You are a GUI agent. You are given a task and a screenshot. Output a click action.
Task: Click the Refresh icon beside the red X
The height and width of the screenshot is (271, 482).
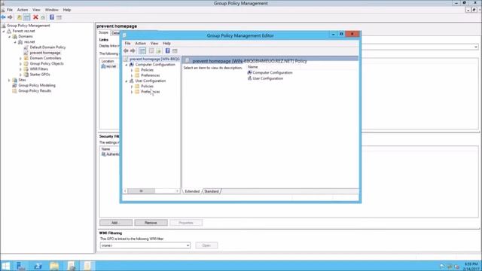tap(43, 17)
